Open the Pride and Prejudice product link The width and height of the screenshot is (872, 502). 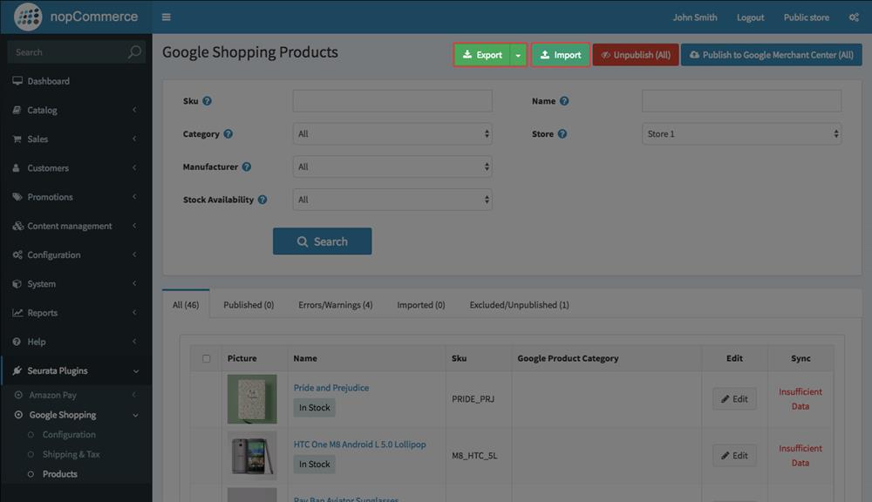[330, 388]
